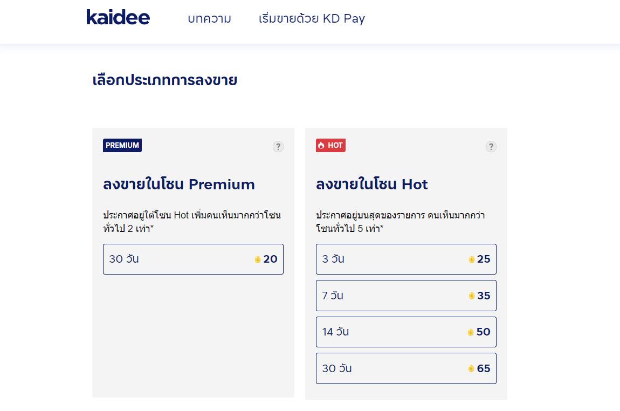Choose Hot 14 วัน option for 50 coins
The image size is (620, 411).
coord(405,332)
